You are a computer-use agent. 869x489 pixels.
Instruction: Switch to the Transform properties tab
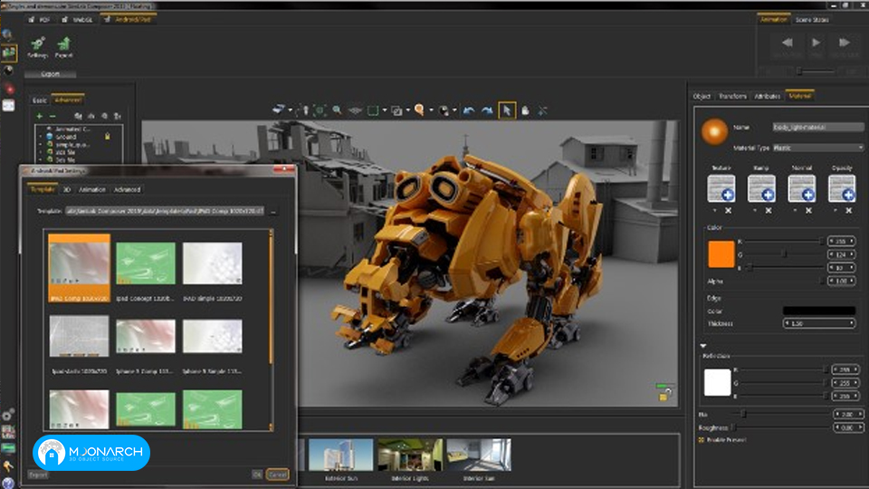(x=732, y=97)
